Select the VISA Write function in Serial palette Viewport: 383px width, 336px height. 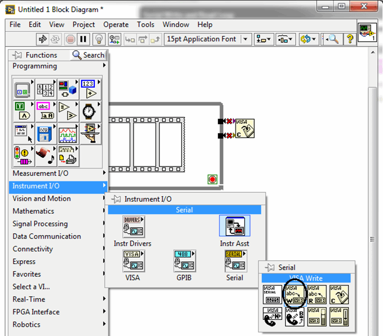click(x=294, y=294)
